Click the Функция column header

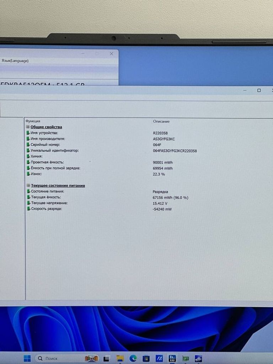33,121
